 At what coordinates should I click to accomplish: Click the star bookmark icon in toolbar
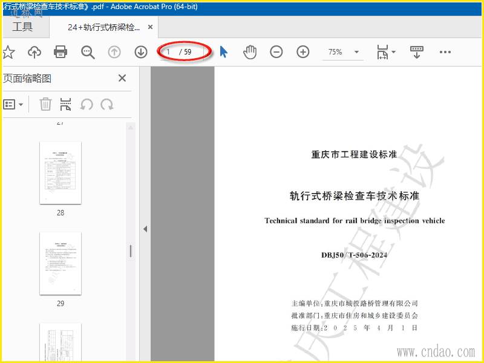[x=8, y=52]
